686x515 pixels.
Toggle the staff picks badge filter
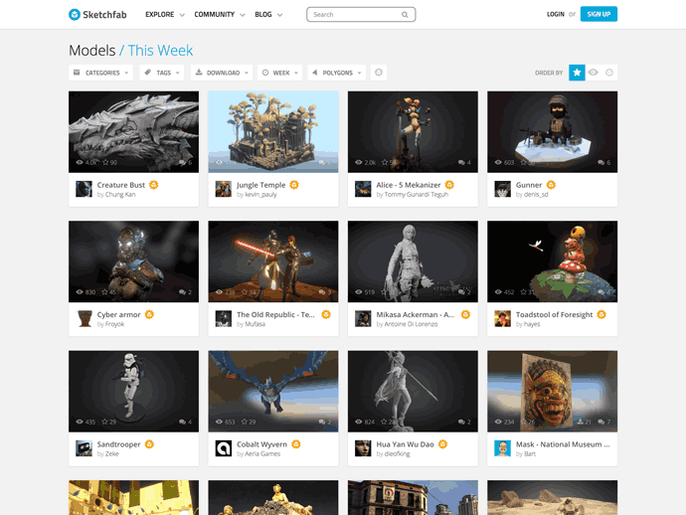pos(379,73)
